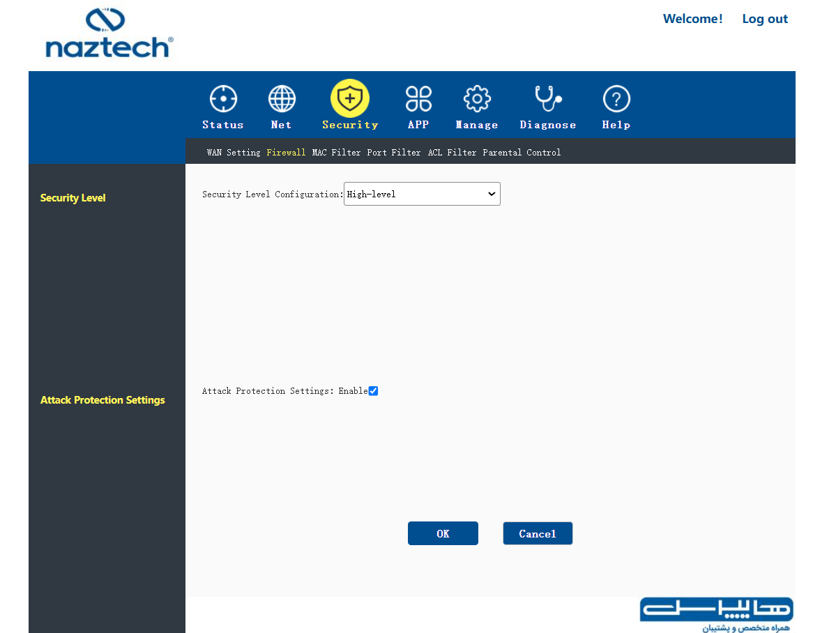Go to Parental Control tab
The height and width of the screenshot is (633, 813).
coord(522,153)
